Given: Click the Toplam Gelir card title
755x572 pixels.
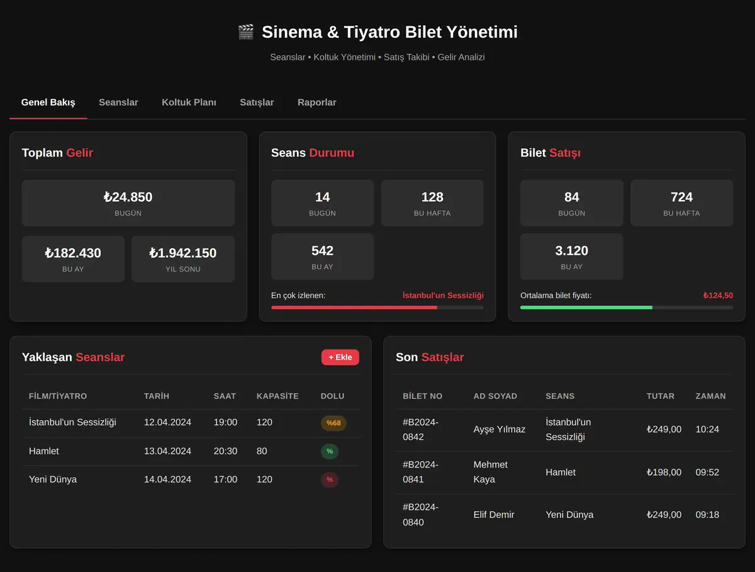Looking at the screenshot, I should [57, 153].
